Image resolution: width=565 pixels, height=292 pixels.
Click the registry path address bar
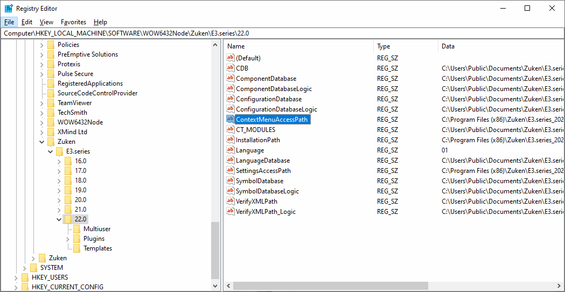(282, 33)
